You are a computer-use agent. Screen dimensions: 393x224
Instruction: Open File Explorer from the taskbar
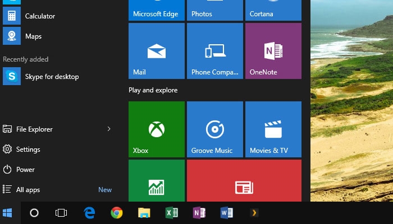(x=144, y=213)
